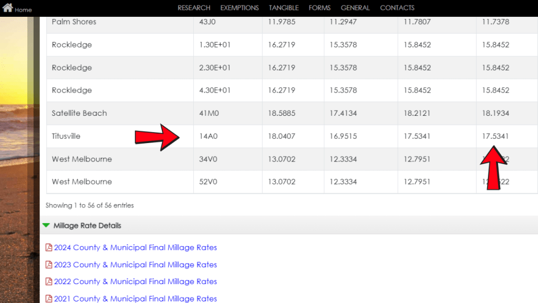Screen dimensions: 538x303
Task: Open the 2024 County & Municipal Final Millage Rates link
Action: pyautogui.click(x=135, y=247)
